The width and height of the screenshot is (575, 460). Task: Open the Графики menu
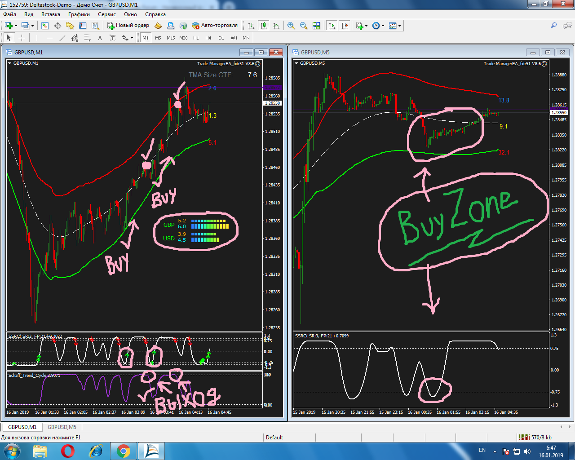coord(79,14)
